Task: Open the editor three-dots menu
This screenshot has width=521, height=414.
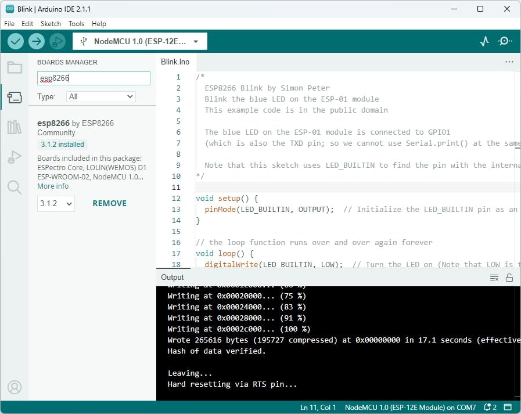Action: [509, 62]
